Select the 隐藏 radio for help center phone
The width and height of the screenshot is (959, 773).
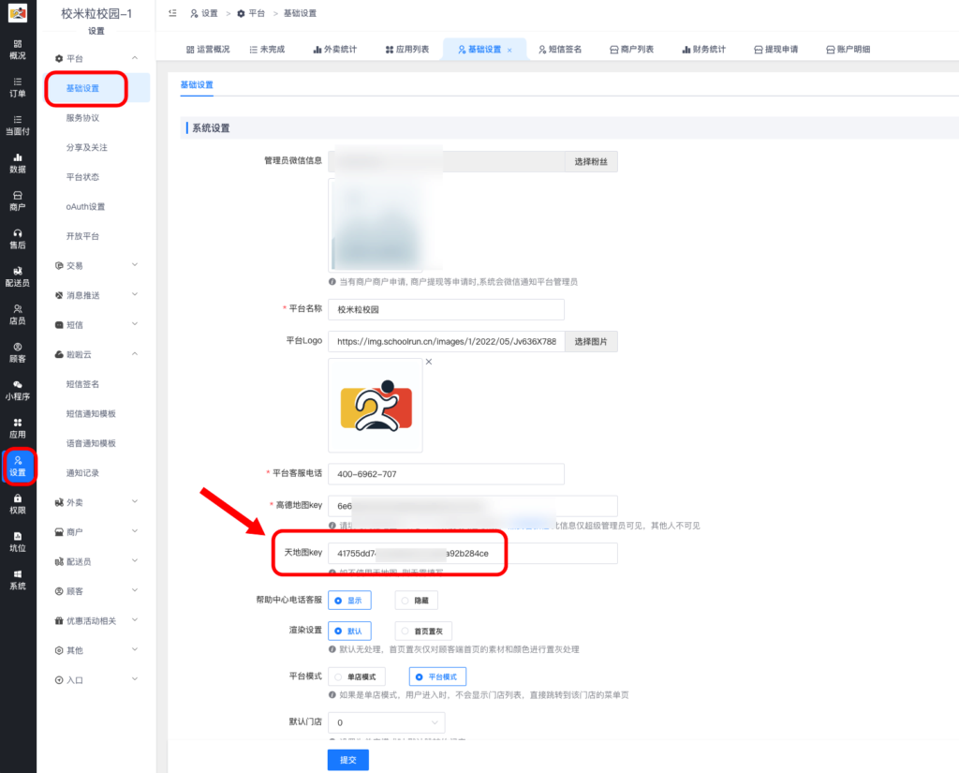(416, 600)
